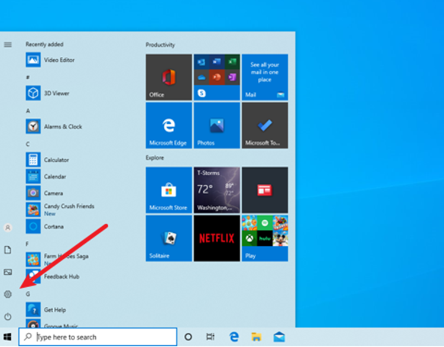Jump using the A letter header
Viewport: 444px width, 347px height.
click(x=28, y=111)
